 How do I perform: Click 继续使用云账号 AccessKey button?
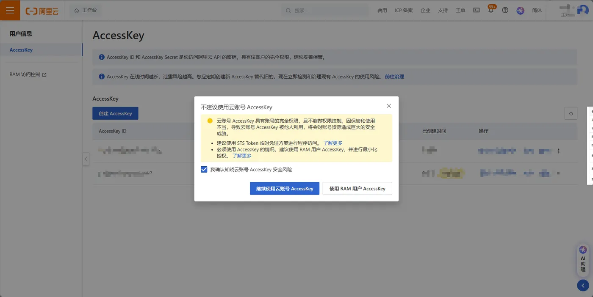click(285, 189)
